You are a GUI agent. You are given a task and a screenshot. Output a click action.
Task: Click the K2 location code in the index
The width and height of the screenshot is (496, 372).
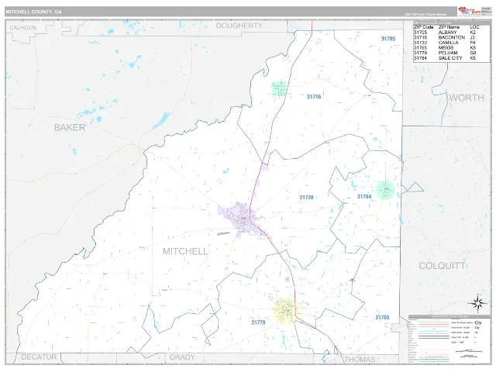click(x=473, y=33)
